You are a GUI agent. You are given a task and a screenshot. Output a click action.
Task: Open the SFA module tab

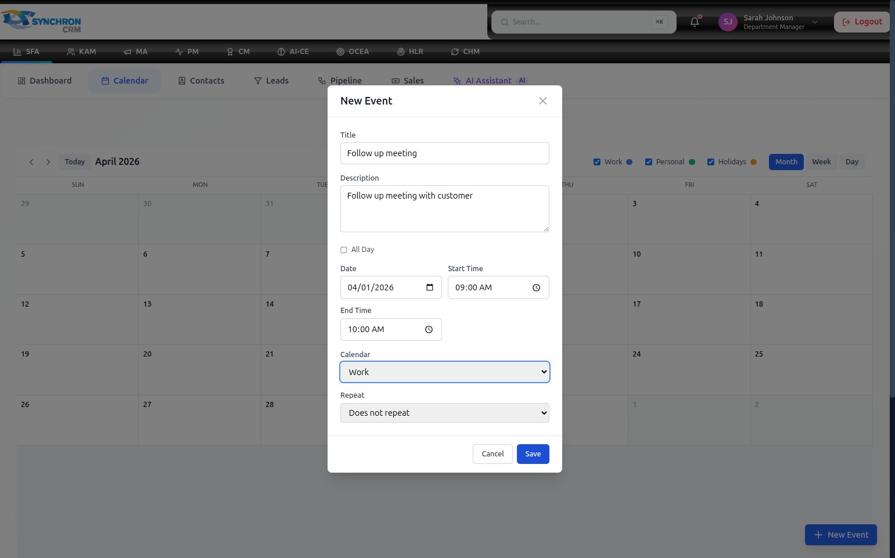coord(26,52)
